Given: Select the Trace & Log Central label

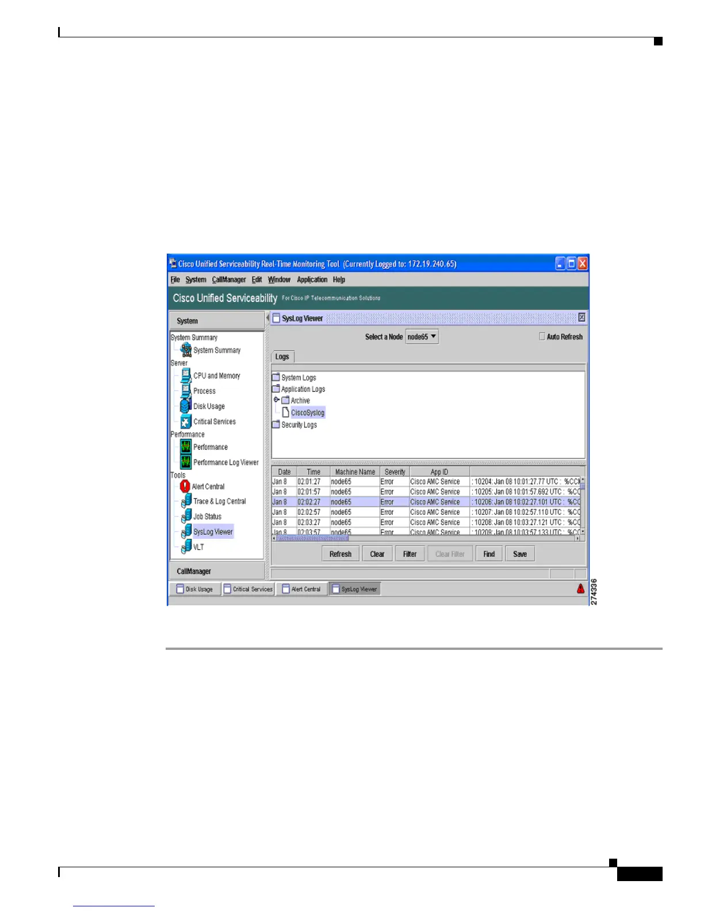Looking at the screenshot, I should (x=220, y=502).
